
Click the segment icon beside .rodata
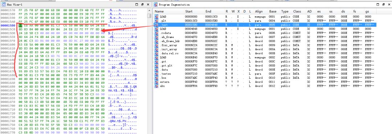[x=156, y=33]
